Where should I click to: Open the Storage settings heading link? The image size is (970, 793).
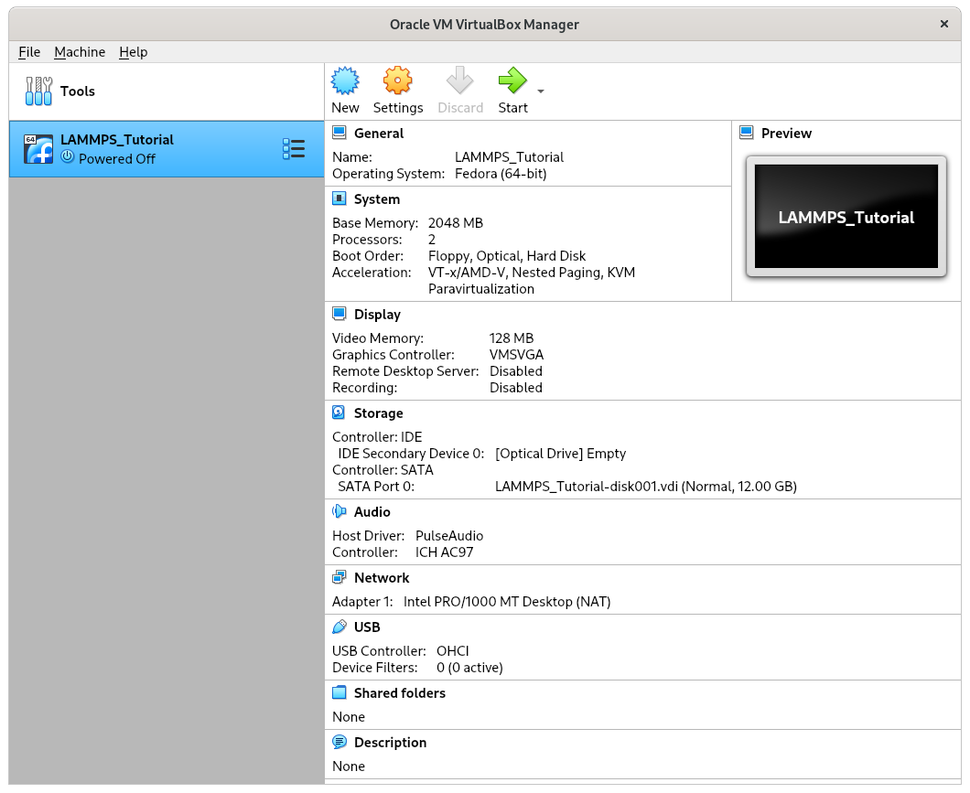click(379, 413)
